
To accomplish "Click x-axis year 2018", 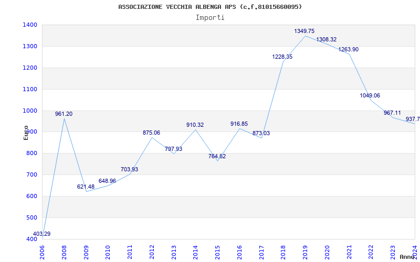I will point(283,253).
